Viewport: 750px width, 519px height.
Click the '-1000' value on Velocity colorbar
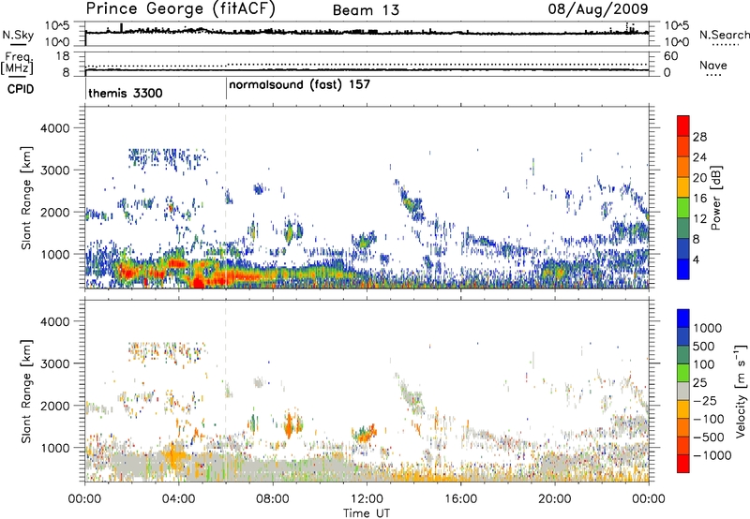coord(712,455)
